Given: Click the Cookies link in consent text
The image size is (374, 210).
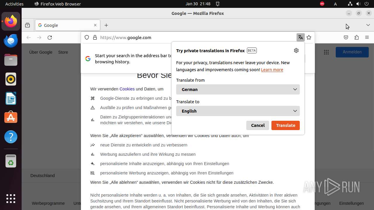Looking at the screenshot, I should (127, 89).
